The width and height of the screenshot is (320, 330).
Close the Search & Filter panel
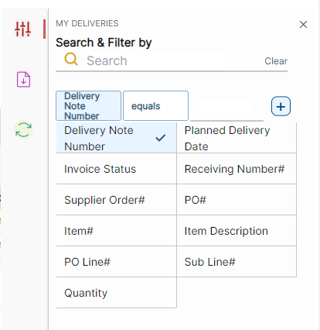tap(303, 25)
